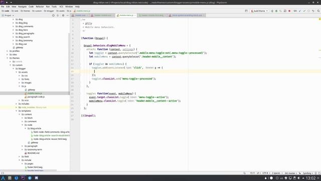Image resolution: width=321 pixels, height=181 pixels.
Task: Click the Git update project arrow icon
Action: pos(300,11)
